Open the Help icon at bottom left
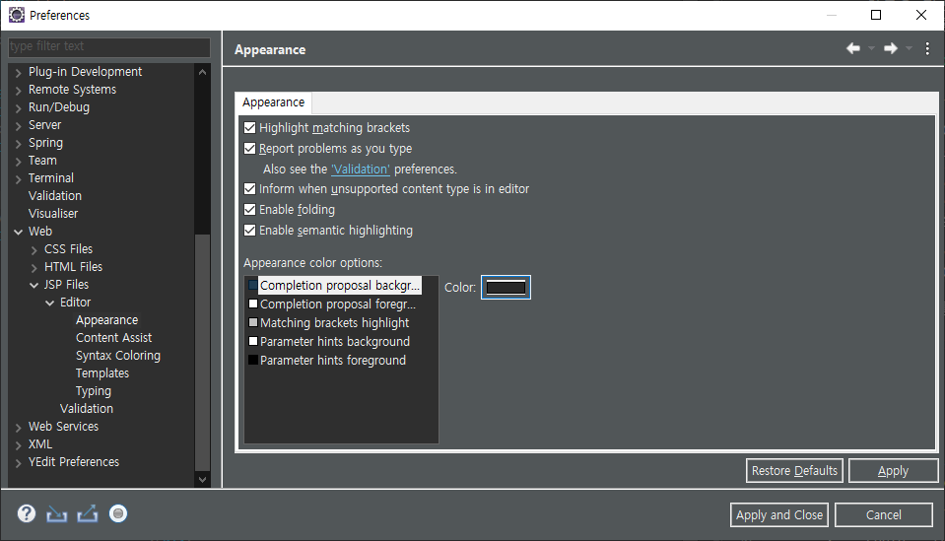945x541 pixels. (27, 513)
